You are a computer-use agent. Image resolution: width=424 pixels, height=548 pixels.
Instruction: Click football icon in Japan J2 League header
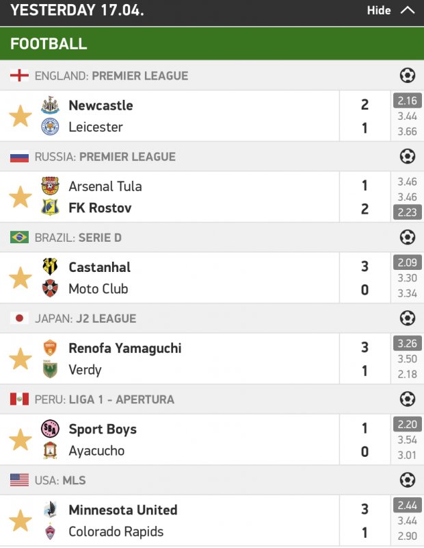pyautogui.click(x=408, y=318)
